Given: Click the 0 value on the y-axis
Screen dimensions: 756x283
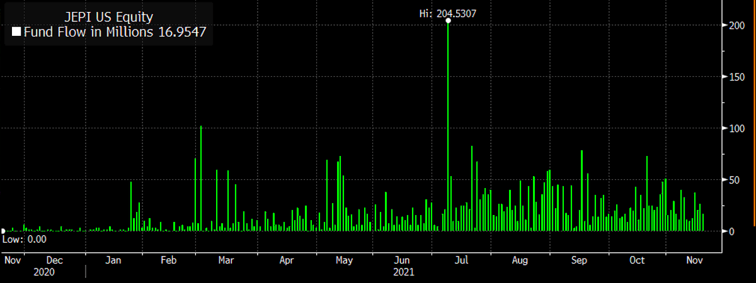Looking at the screenshot, I should pyautogui.click(x=733, y=231).
